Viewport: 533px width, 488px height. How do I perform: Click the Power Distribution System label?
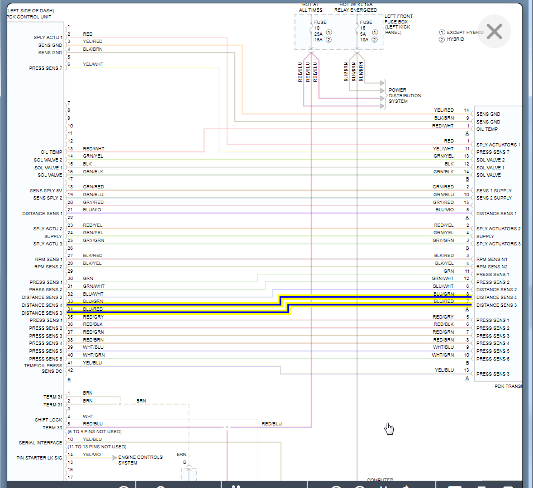point(404,96)
